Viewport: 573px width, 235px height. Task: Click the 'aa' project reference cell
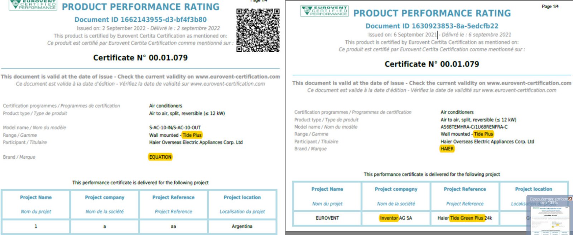(x=173, y=226)
